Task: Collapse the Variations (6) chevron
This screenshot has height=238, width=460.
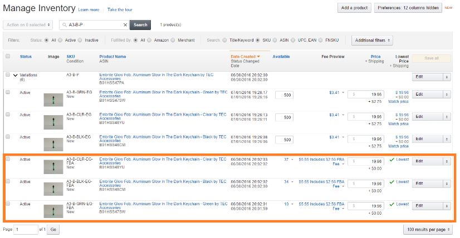Action: click(x=16, y=75)
